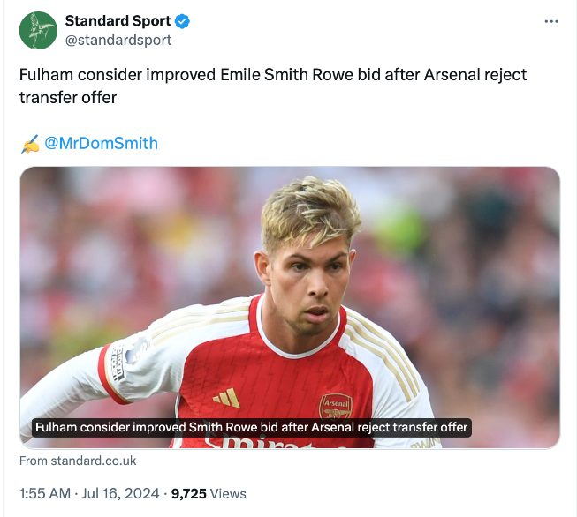Follow the "From standard.co.uk" source link
Viewport: 577px width, 517px height.
tap(78, 461)
